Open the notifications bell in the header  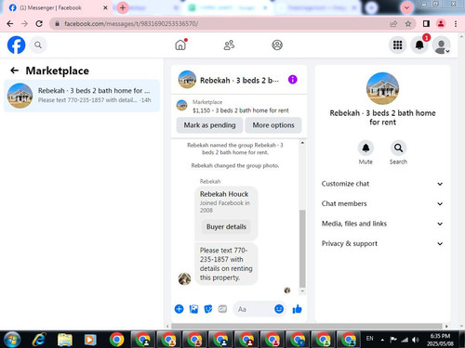[x=419, y=45]
